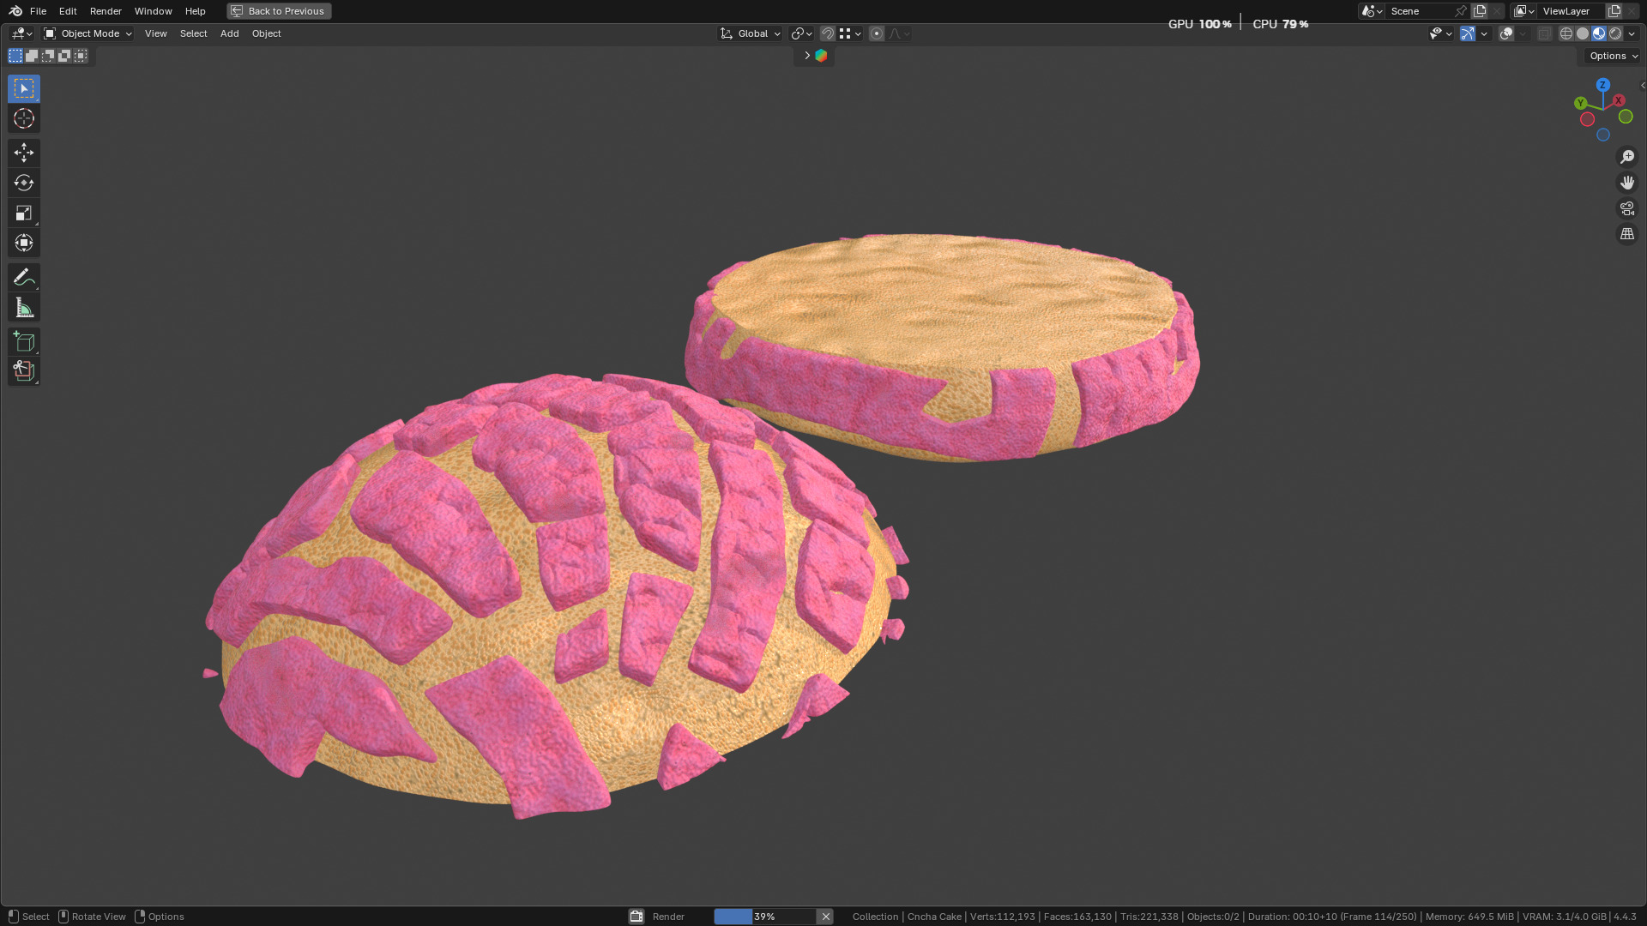Toggle show gizmos button

(x=1468, y=33)
